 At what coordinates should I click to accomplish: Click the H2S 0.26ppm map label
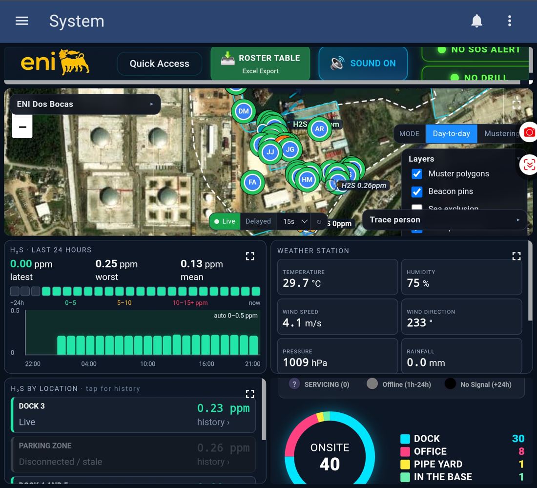pyautogui.click(x=363, y=186)
